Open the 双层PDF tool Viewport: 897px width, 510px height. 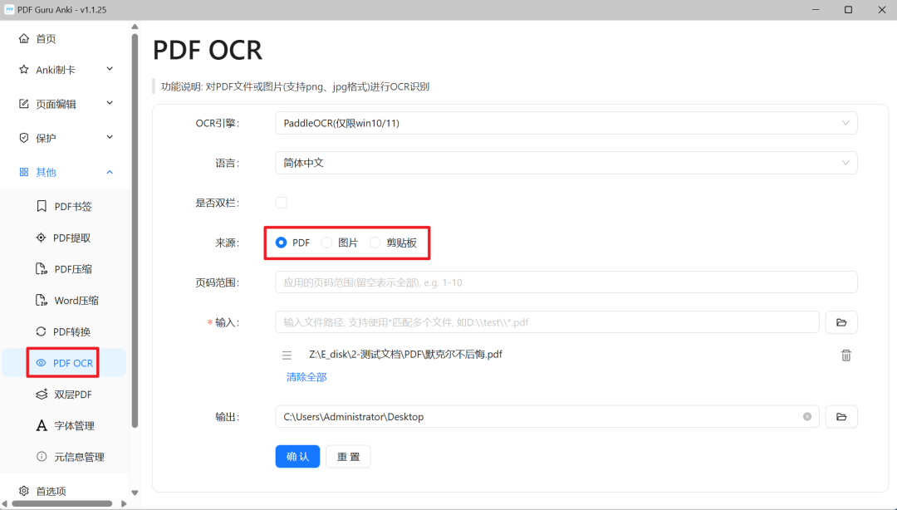(72, 394)
